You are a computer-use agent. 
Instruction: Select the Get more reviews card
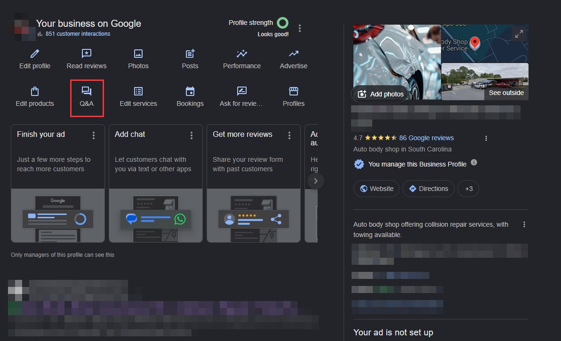(x=254, y=183)
